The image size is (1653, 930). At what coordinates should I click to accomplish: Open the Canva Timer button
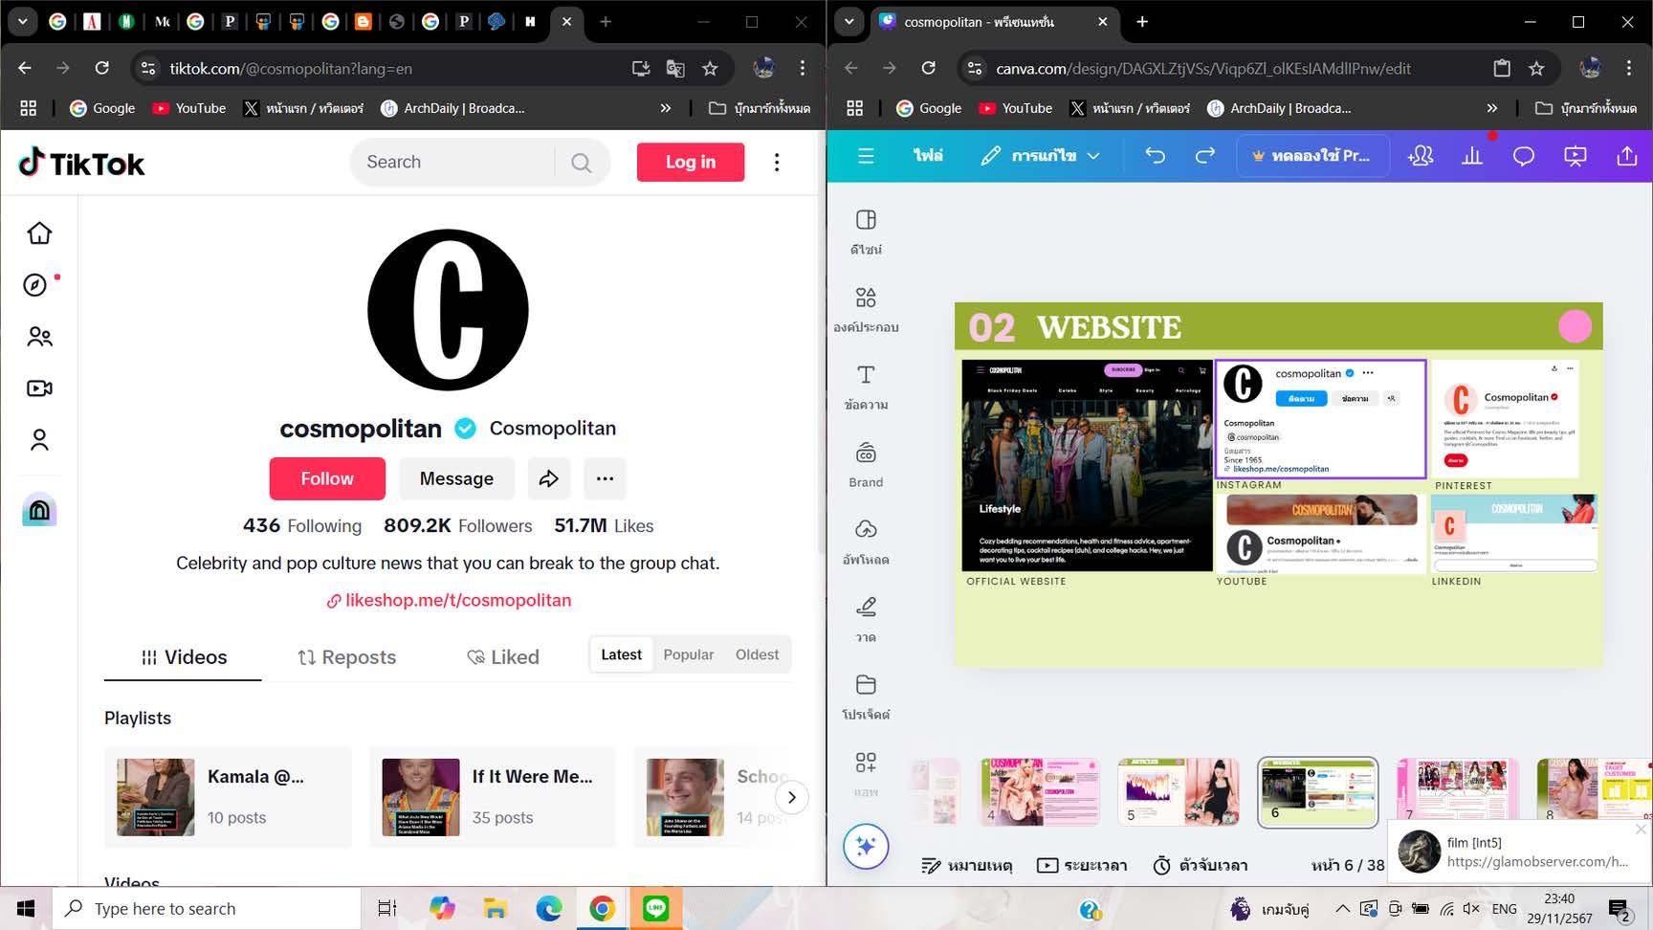click(1200, 865)
